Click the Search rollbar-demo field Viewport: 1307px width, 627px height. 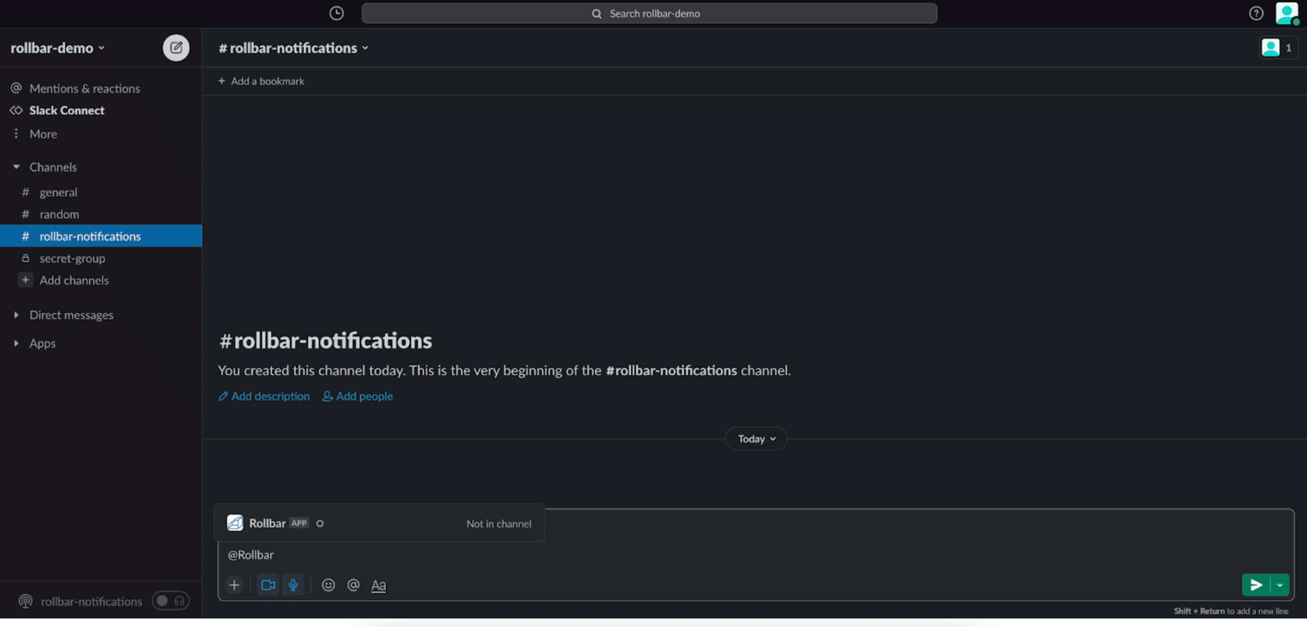coord(649,14)
